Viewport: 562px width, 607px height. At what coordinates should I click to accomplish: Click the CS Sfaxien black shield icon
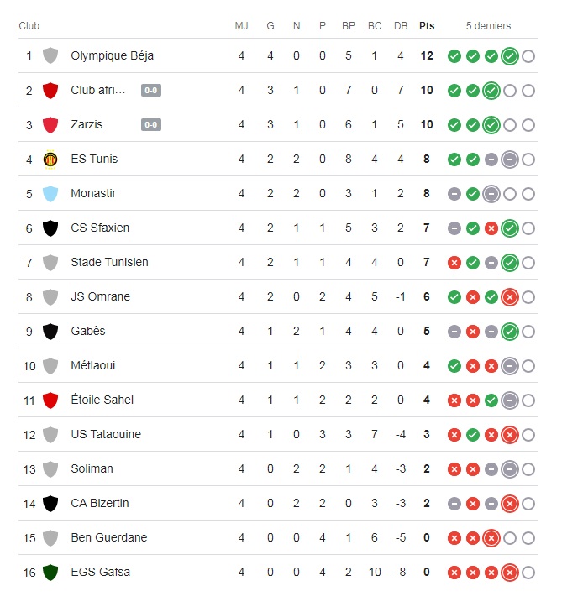tap(50, 228)
